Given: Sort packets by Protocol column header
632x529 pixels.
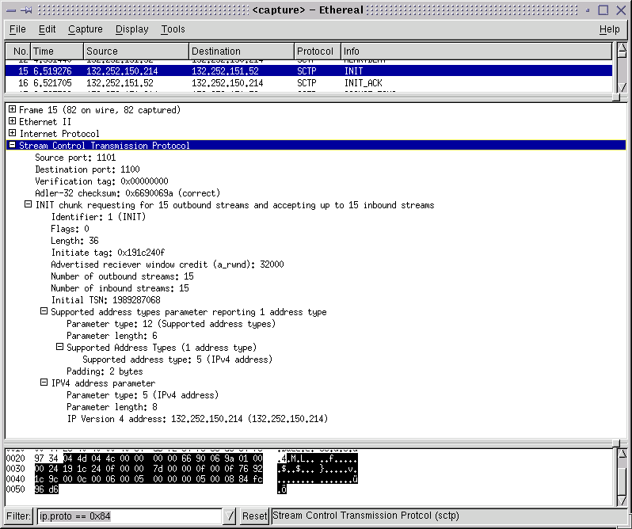Looking at the screenshot, I should 317,51.
